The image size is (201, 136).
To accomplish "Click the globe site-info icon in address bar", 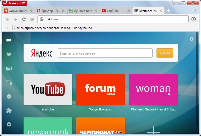I will (x=42, y=19).
